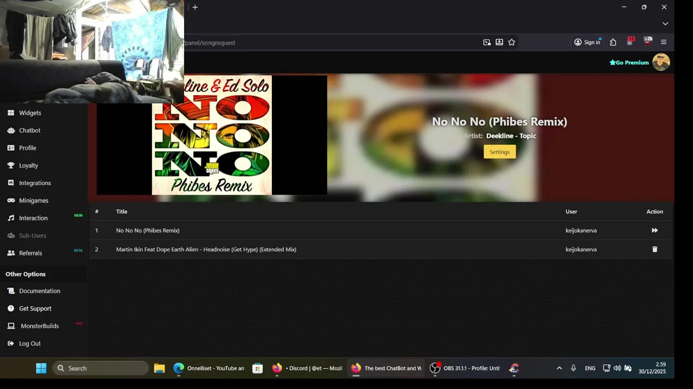Switch to Edge Onnelliset YouTube window
This screenshot has height=389, width=693.
tap(208, 368)
